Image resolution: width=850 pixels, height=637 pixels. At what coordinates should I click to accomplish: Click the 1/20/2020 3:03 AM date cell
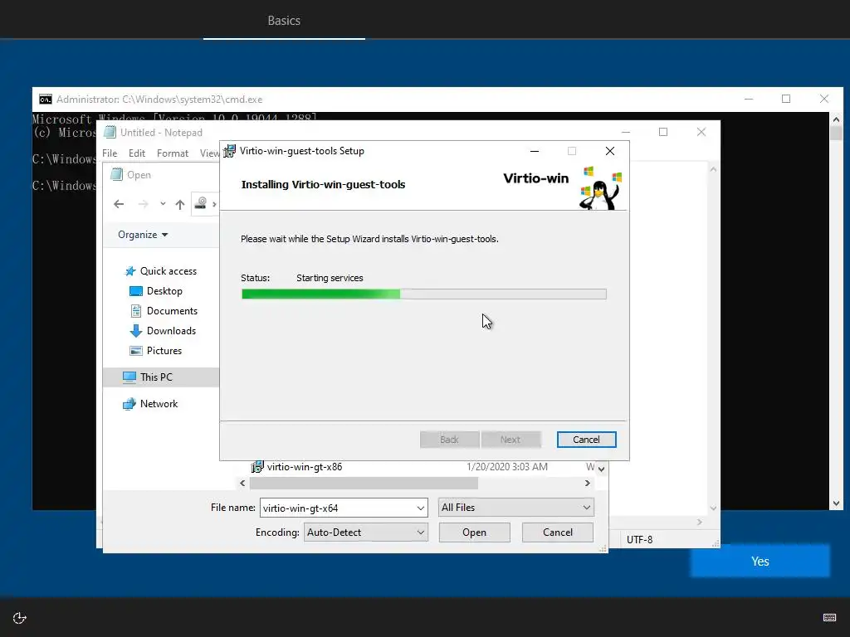[x=507, y=467]
